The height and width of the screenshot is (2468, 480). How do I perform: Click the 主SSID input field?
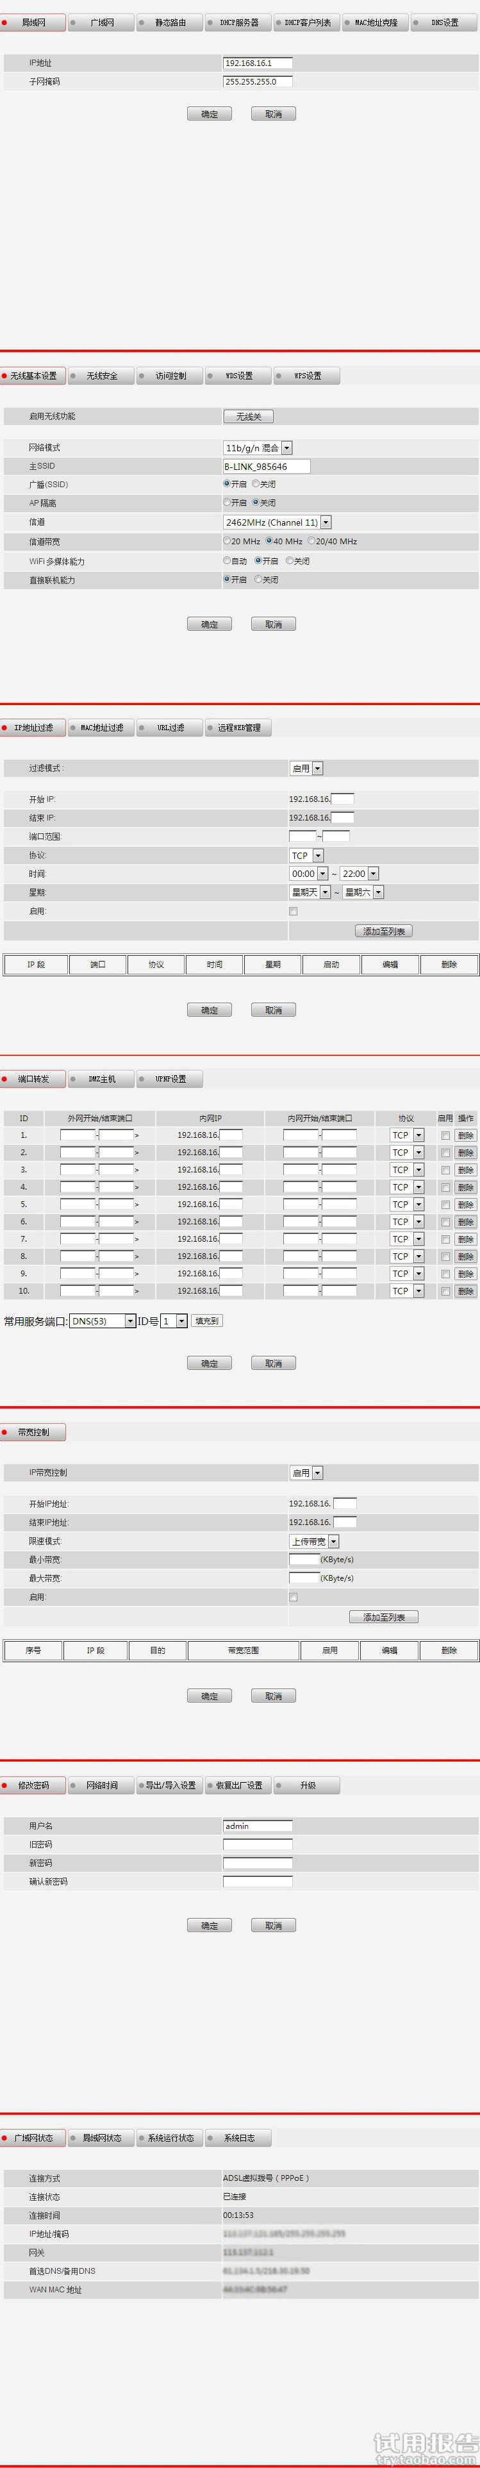click(x=267, y=467)
